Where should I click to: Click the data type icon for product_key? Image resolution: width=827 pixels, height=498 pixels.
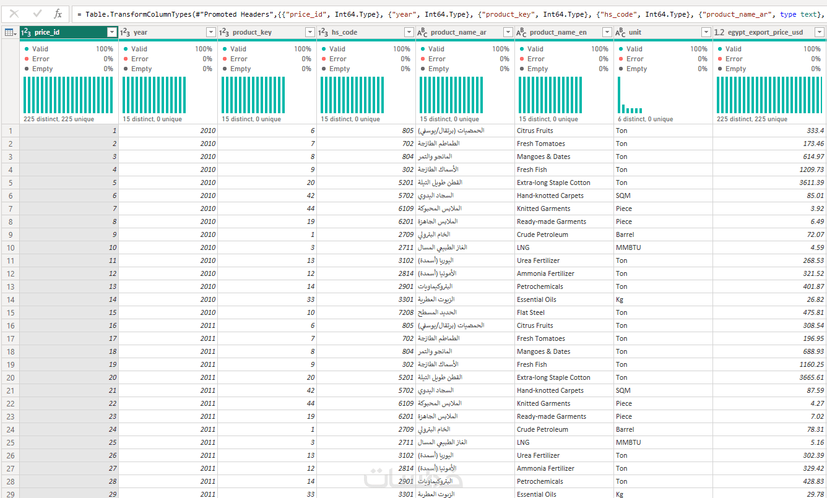[224, 32]
